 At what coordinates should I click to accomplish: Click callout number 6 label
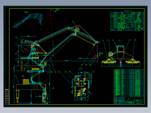point(16,53)
